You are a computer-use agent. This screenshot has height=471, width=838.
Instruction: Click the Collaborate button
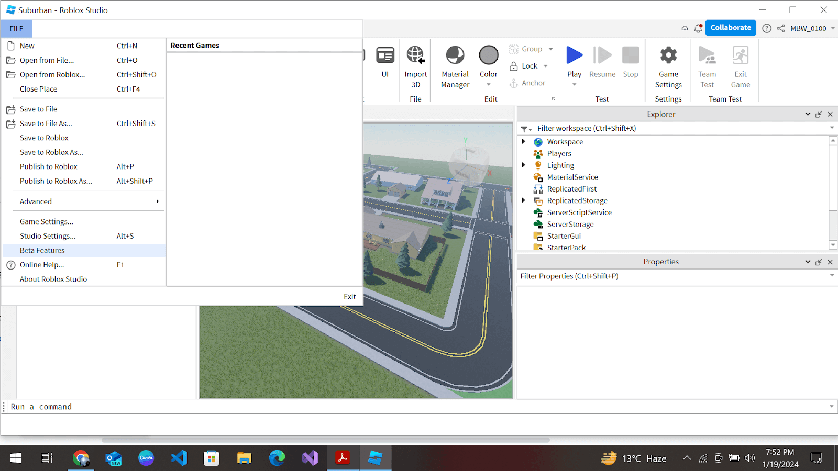[x=730, y=28]
